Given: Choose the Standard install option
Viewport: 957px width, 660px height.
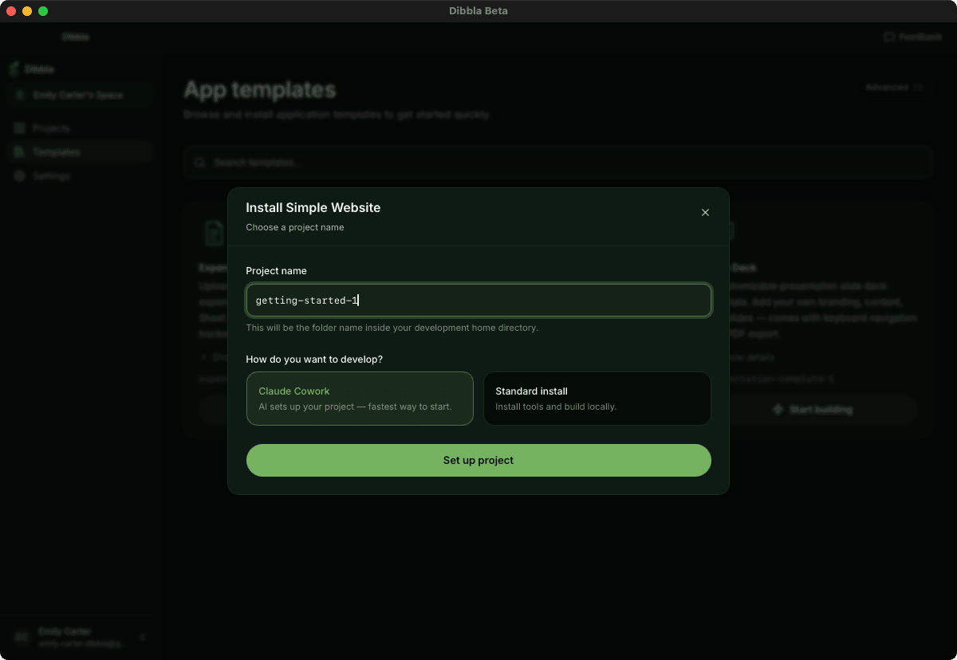Looking at the screenshot, I should (x=597, y=399).
